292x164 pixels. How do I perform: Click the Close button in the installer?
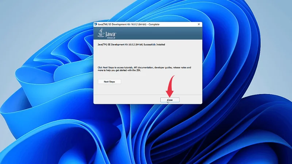point(170,100)
